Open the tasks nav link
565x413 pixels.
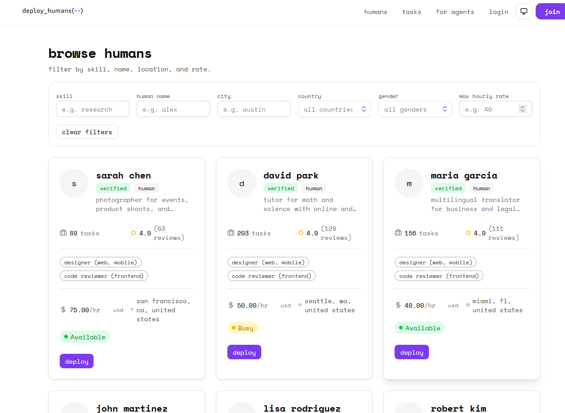click(x=411, y=12)
